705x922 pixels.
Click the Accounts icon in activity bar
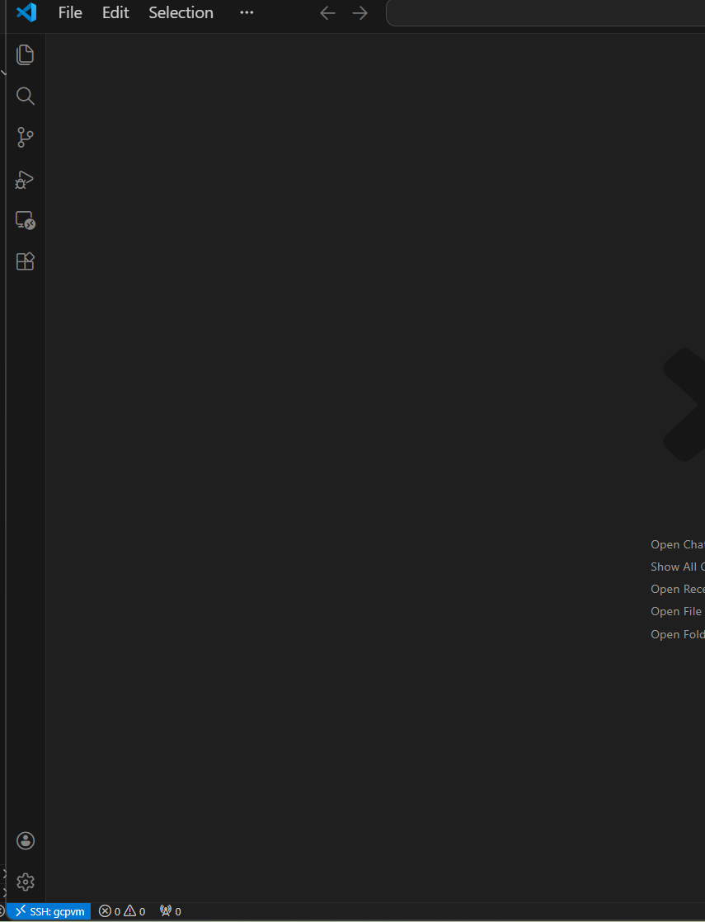tap(26, 840)
